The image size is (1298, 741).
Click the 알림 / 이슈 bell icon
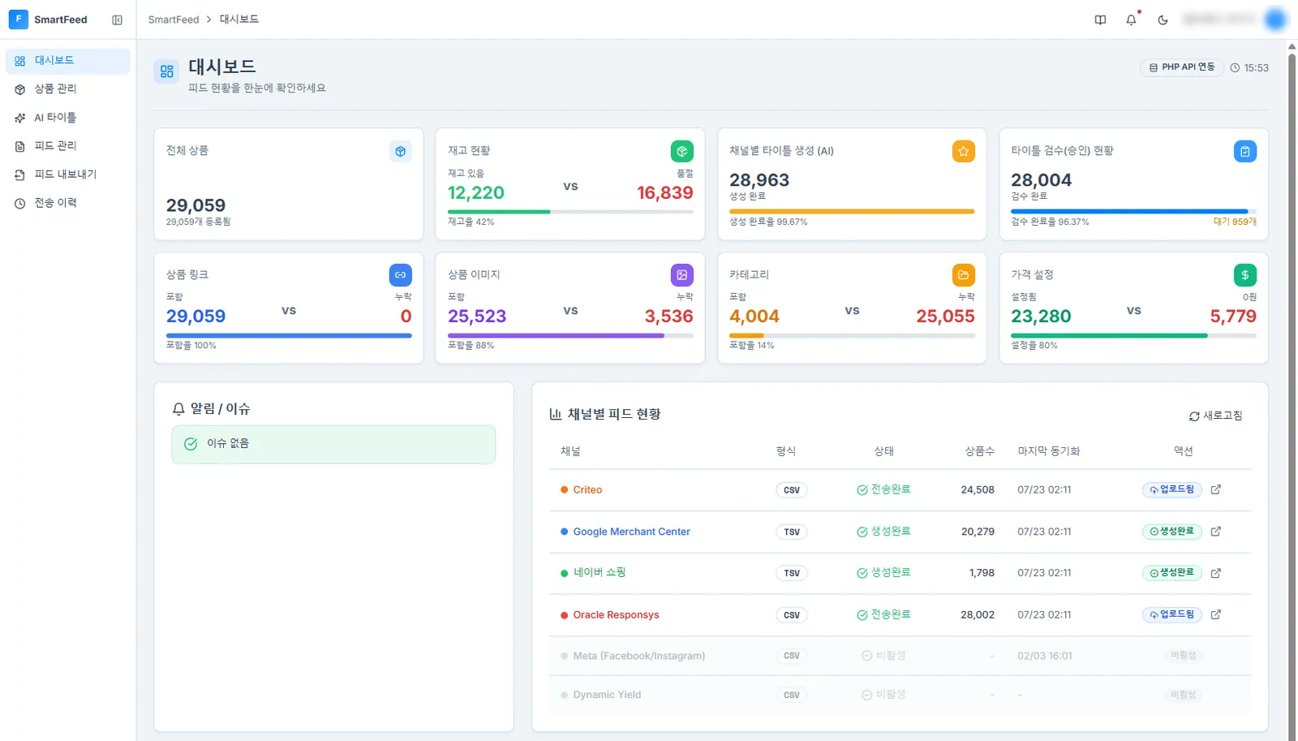click(x=178, y=409)
